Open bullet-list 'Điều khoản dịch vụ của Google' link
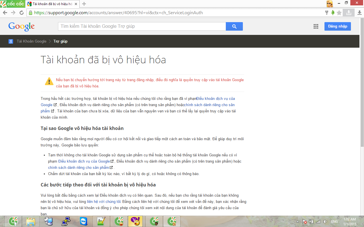Viewport: 364px width, 227px height. coord(84,161)
